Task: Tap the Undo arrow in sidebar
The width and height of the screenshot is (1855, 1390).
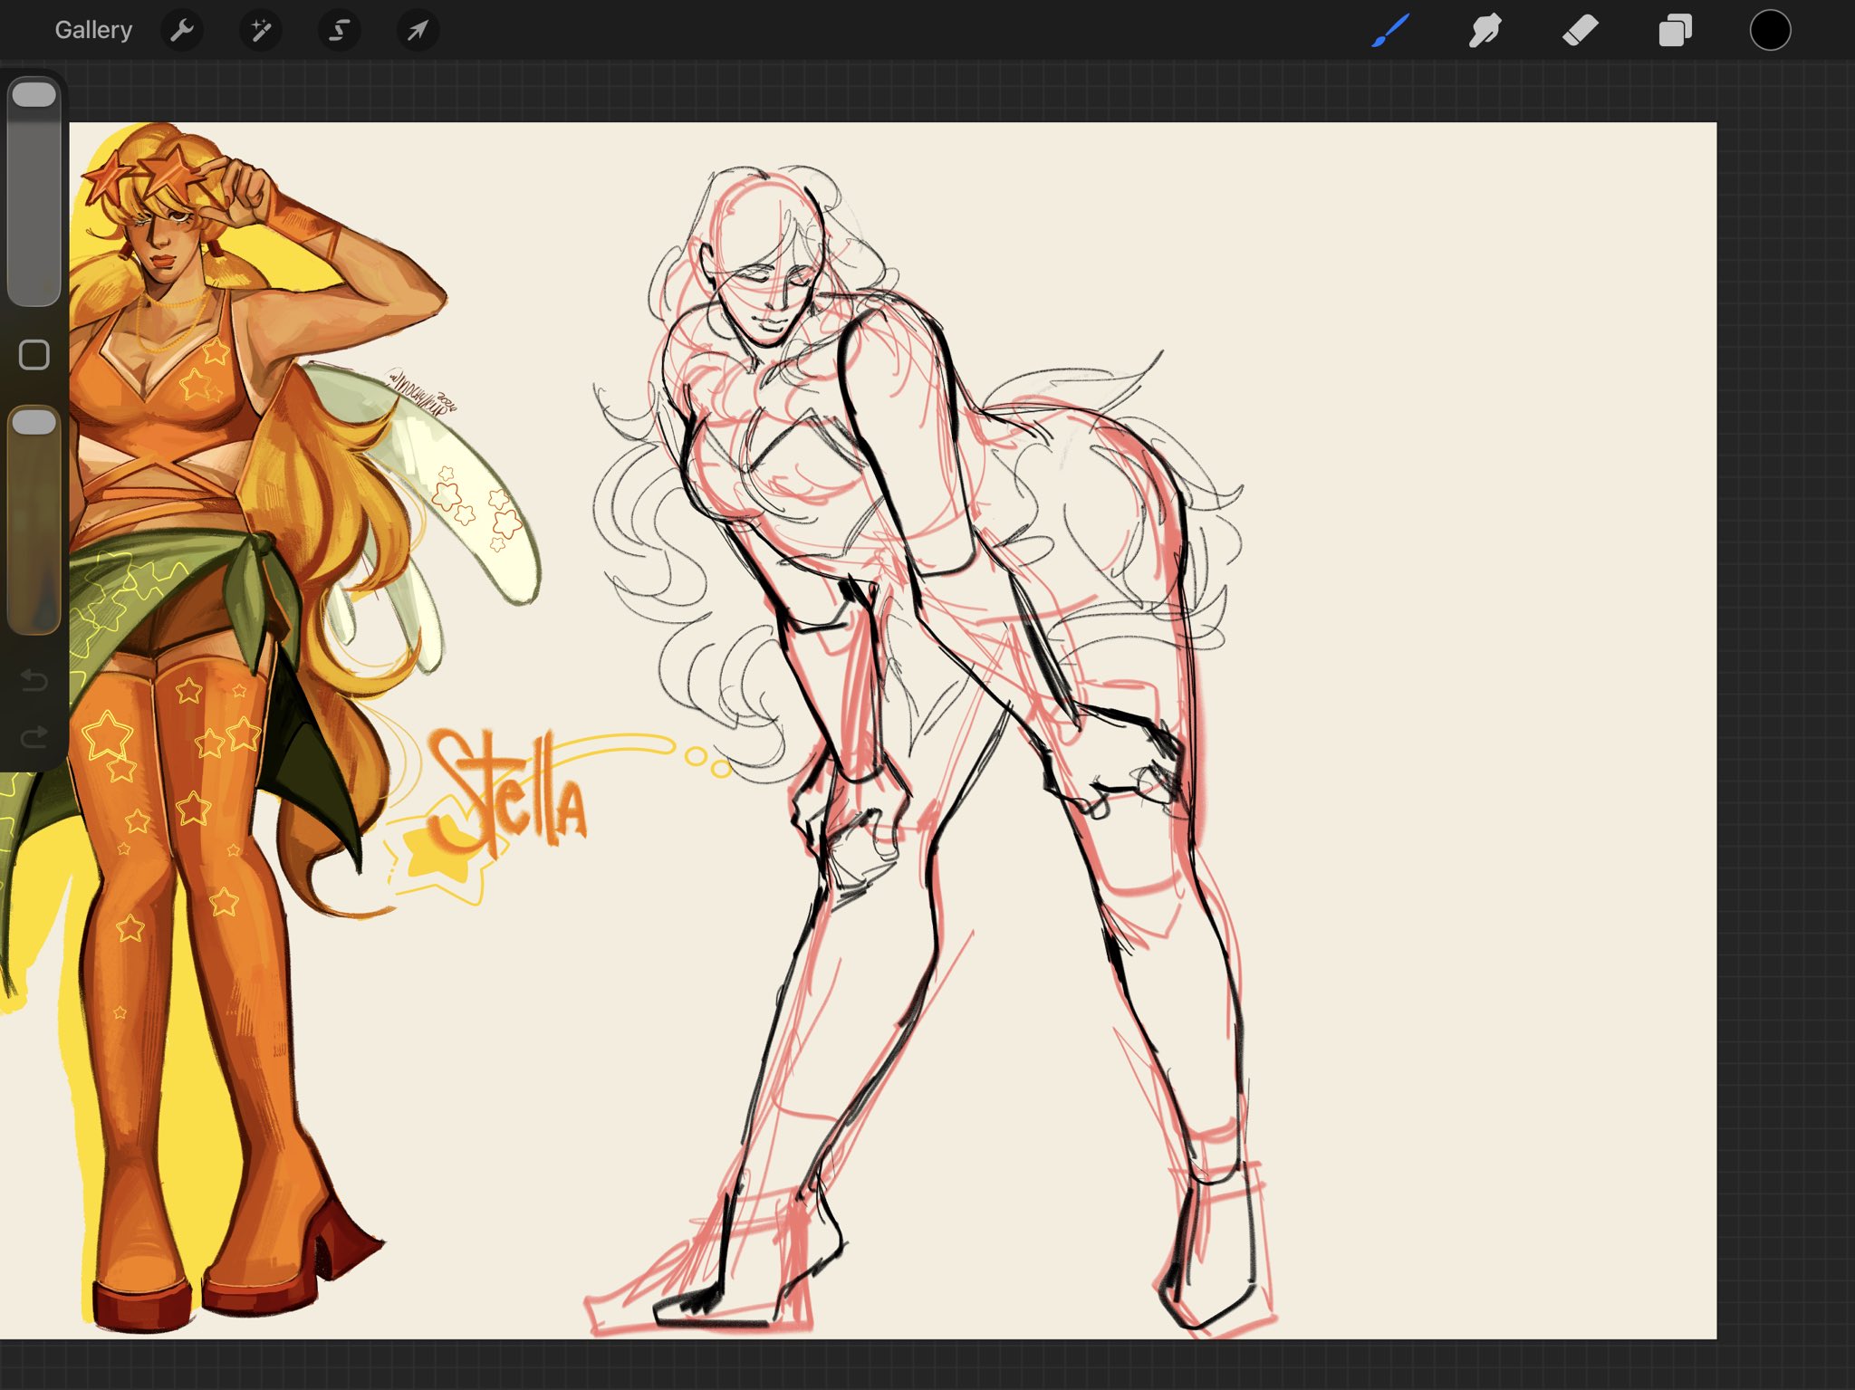Action: pos(34,680)
